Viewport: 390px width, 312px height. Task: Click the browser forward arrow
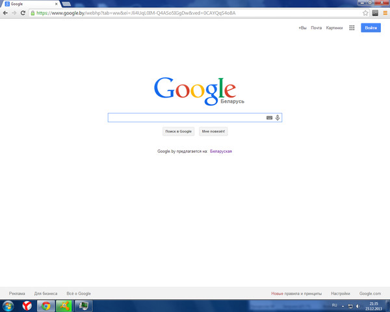(14, 13)
